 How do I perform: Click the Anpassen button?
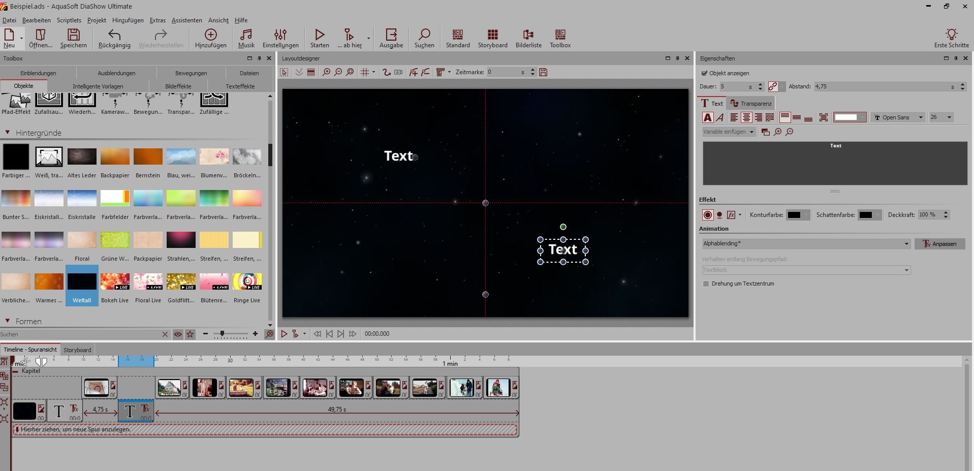pos(939,244)
